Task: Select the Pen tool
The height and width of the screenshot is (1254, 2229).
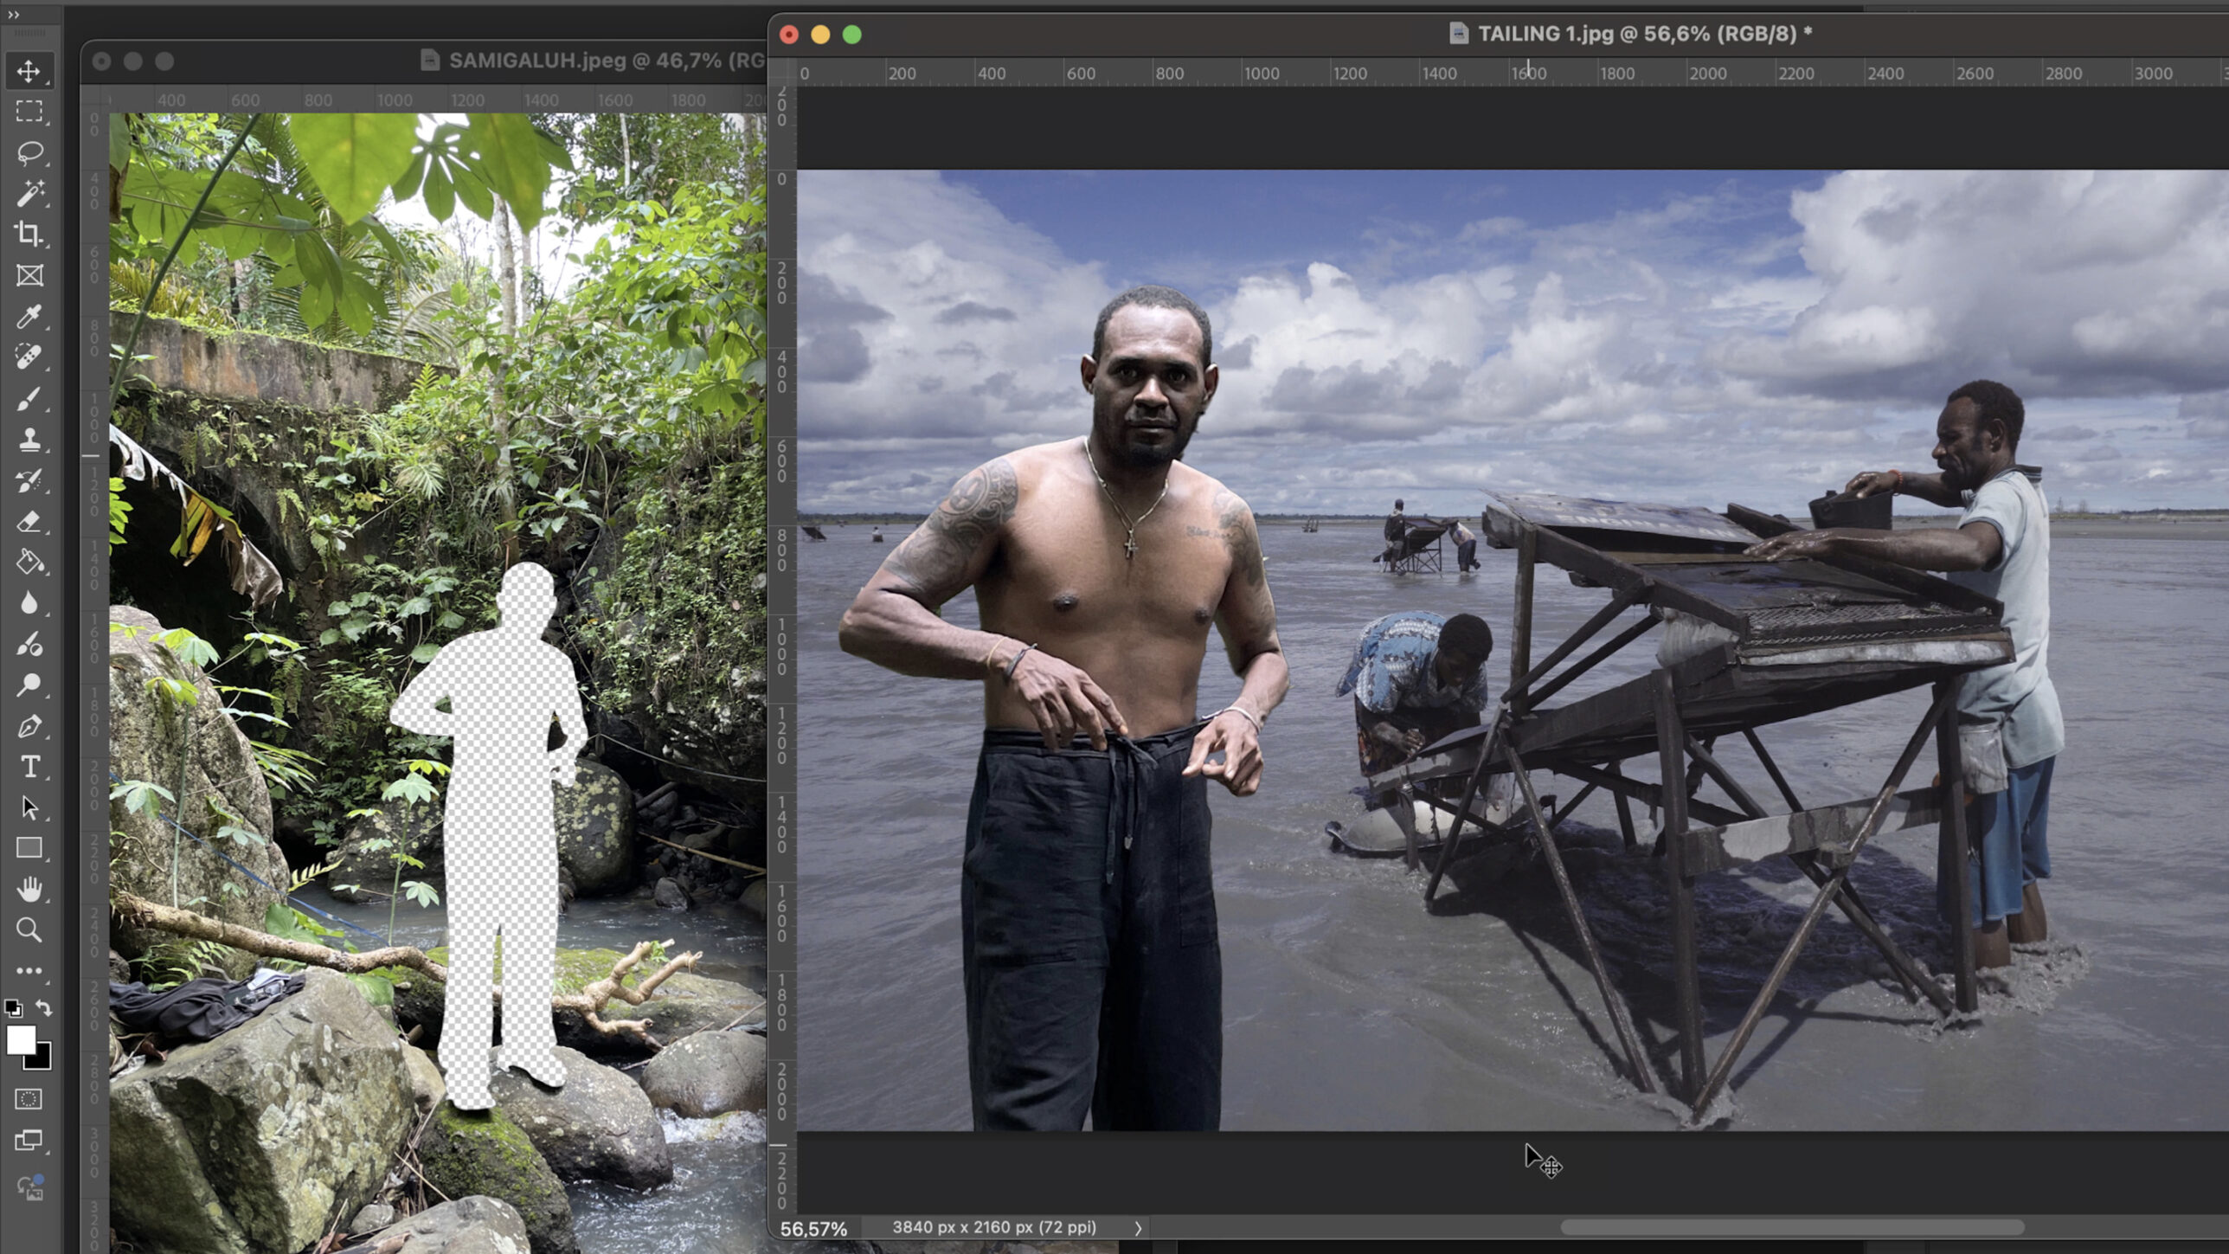Action: click(29, 726)
